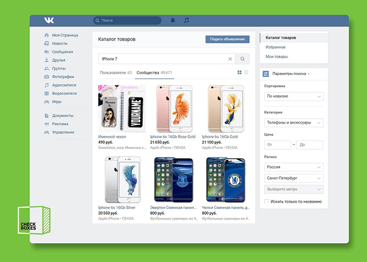367x262 pixels.
Task: Click the megaphone icon beside Реклама
Action: pyautogui.click(x=47, y=124)
